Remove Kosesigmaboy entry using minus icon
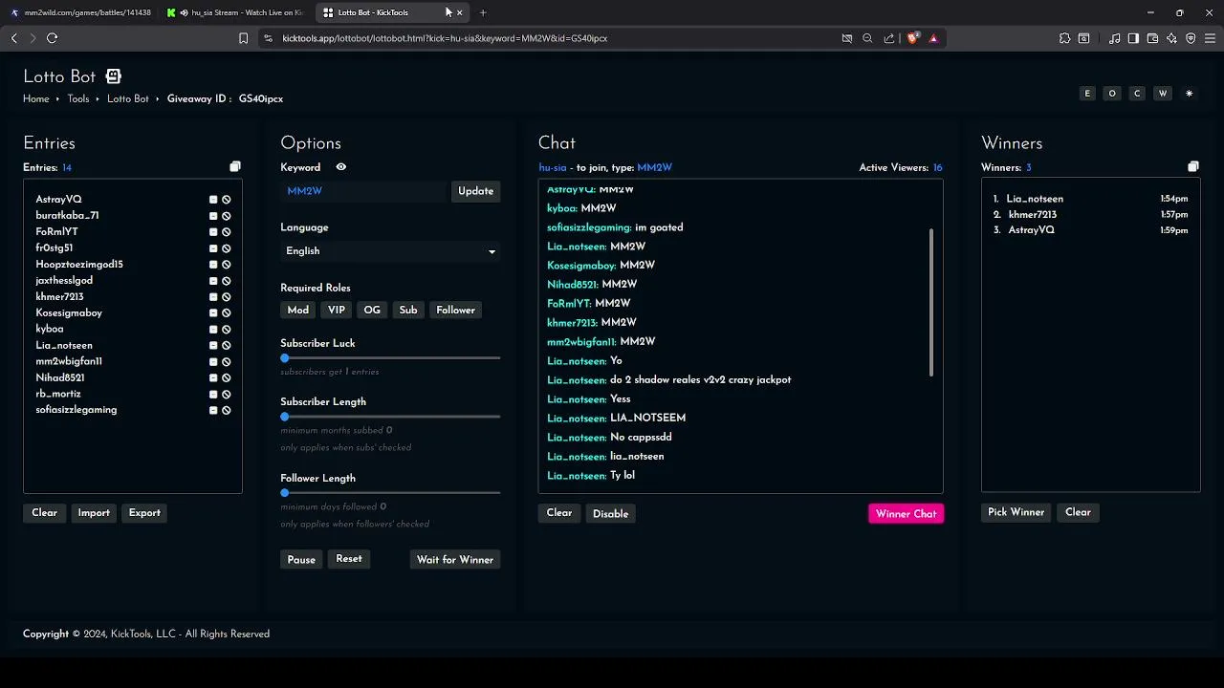1224x688 pixels. point(213,313)
